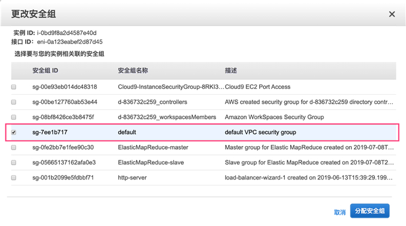Screen dimensions: 406x226
Task: Click the 安全组名称 column header
Action: tap(133, 70)
